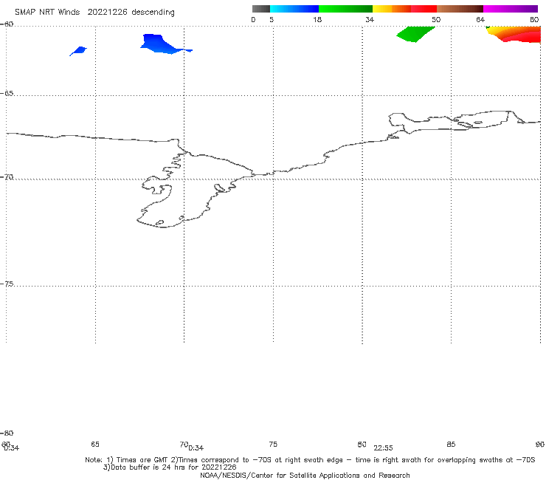Click the latitude label '-75'
This screenshot has height=480, width=546.
click(x=7, y=284)
